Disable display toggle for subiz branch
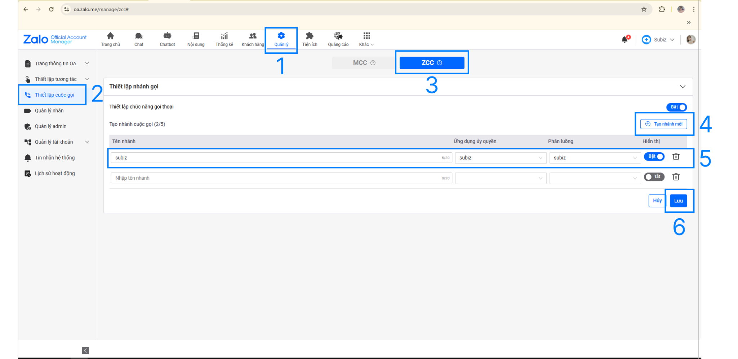This screenshot has height=359, width=738. (x=654, y=157)
